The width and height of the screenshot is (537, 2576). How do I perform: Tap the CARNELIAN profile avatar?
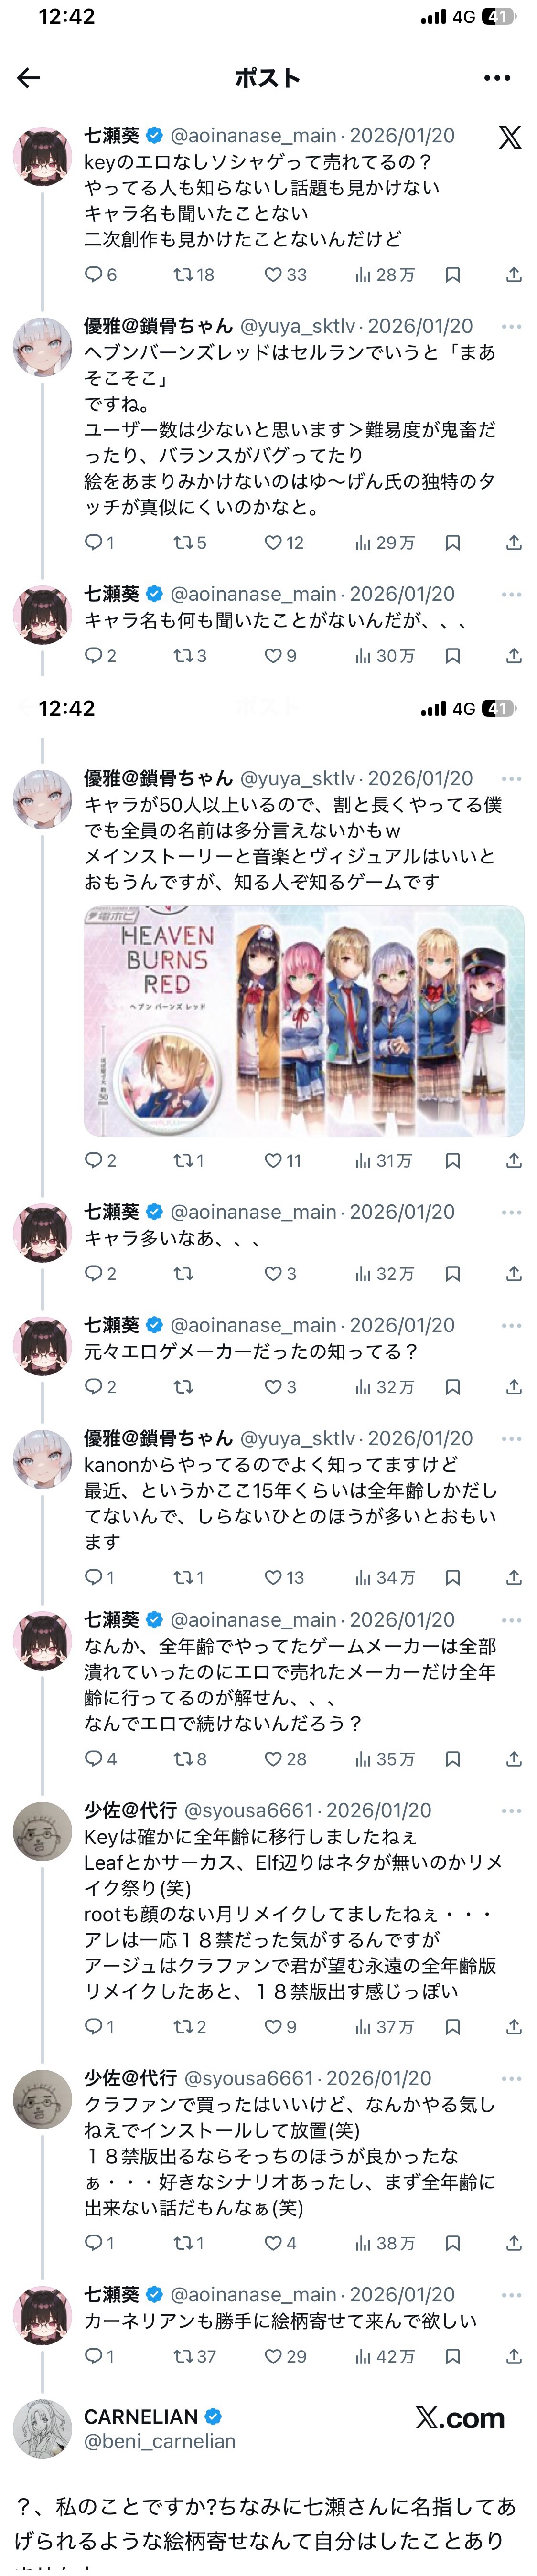point(42,2429)
